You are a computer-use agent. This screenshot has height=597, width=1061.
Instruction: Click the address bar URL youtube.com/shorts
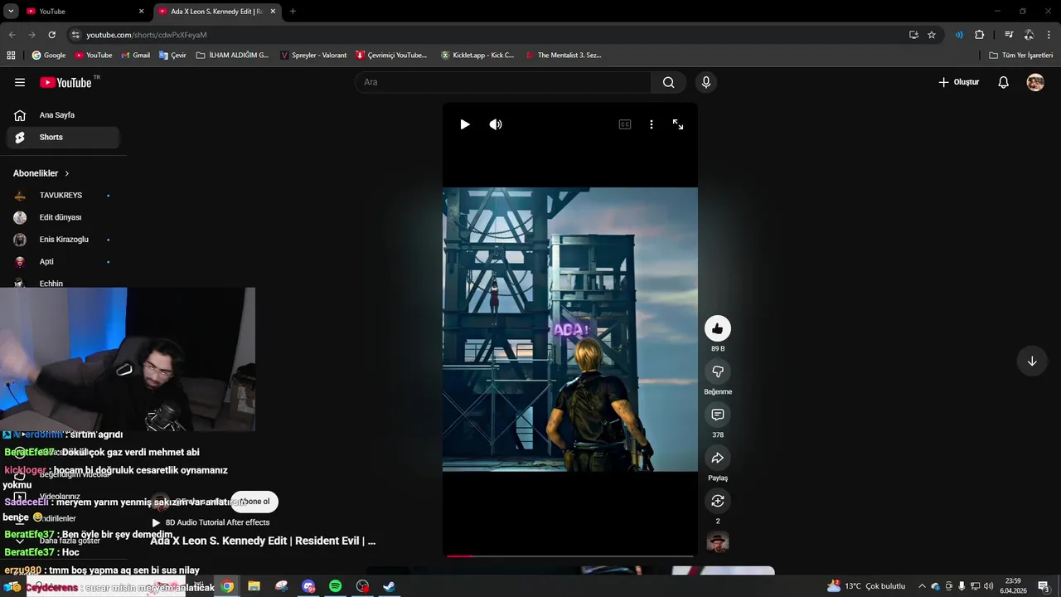(147, 35)
